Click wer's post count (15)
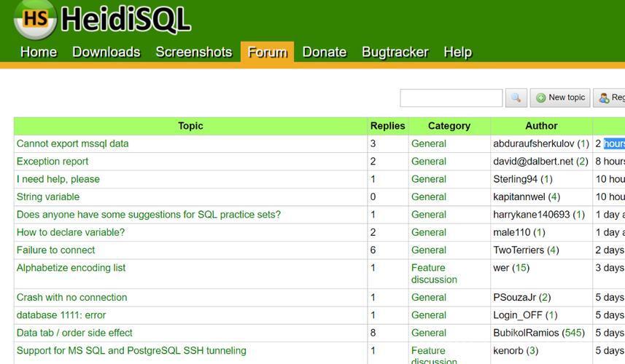 coord(521,268)
